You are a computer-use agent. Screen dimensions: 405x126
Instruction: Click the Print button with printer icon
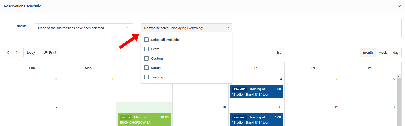(50, 52)
